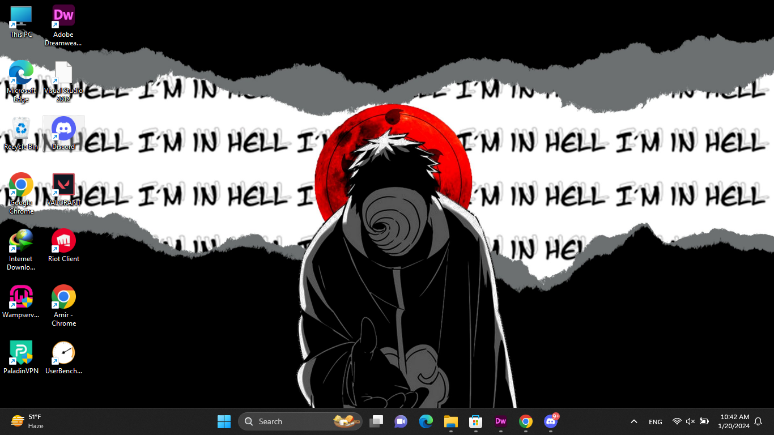Select the Visual Studio 2012 desktop shortcut
The height and width of the screenshot is (435, 774).
pyautogui.click(x=63, y=82)
